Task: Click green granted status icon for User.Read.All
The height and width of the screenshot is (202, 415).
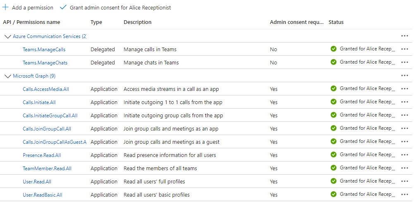Action: [x=334, y=181]
